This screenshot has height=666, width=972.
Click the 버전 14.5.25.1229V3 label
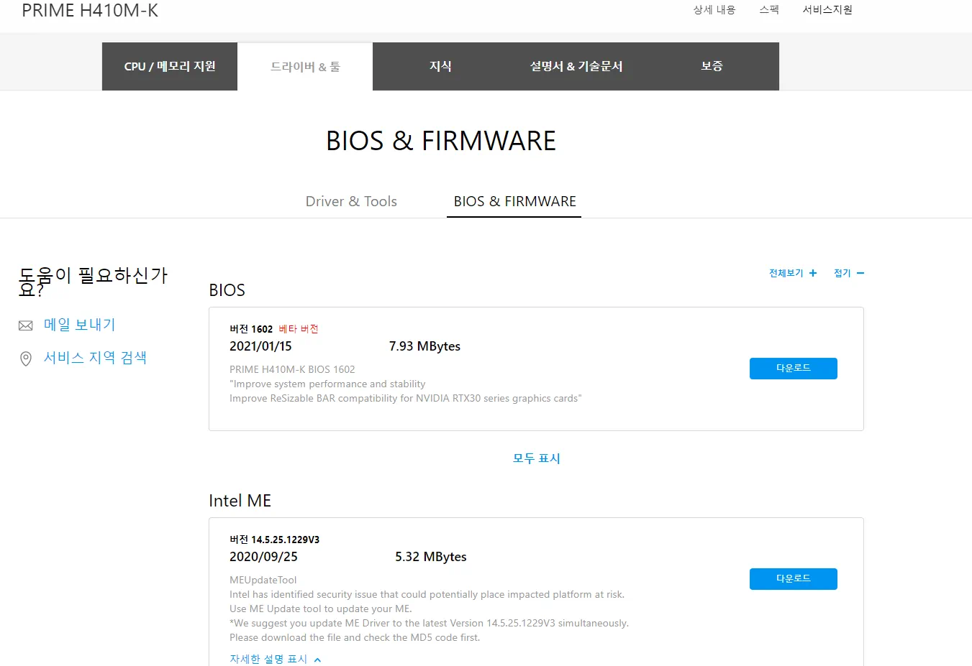click(x=275, y=540)
